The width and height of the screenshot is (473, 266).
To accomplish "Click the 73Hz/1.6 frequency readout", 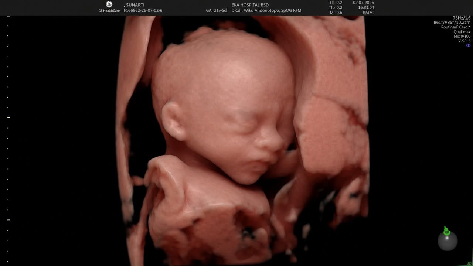I will tap(462, 18).
